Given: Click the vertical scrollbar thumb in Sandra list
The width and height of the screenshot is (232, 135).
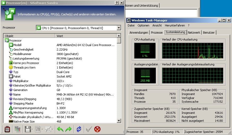Looking at the screenshot, I should click(x=119, y=41).
